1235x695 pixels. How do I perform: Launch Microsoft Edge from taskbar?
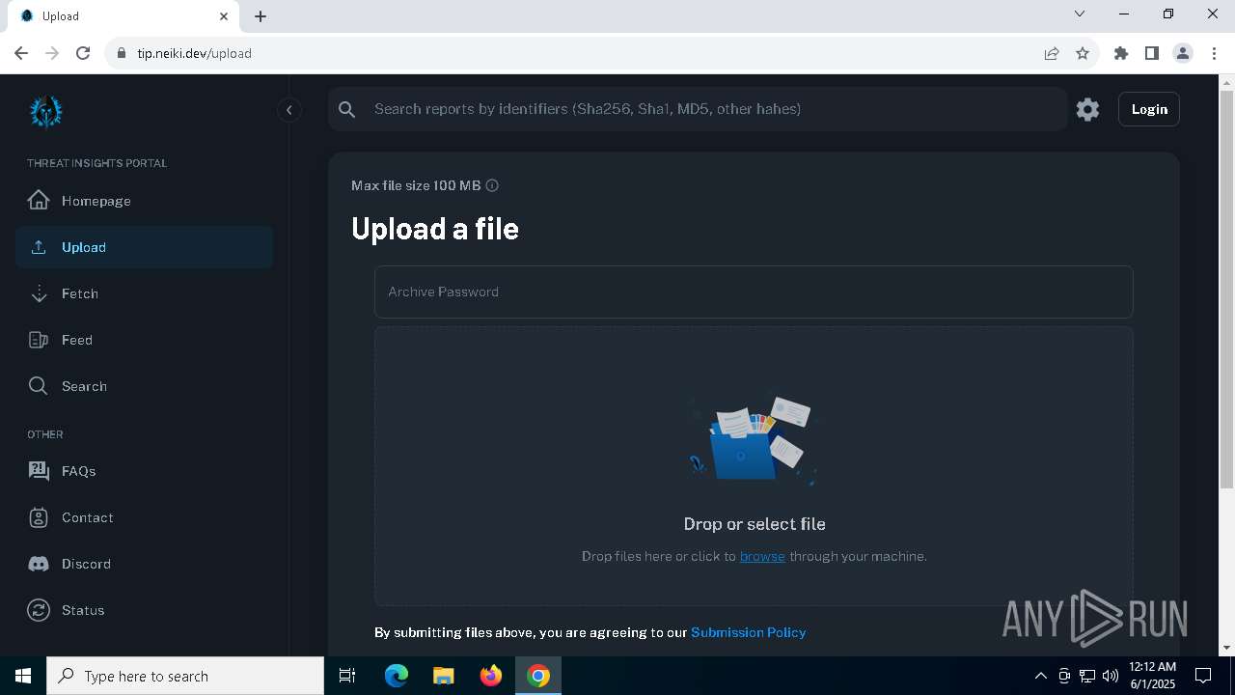(x=397, y=676)
